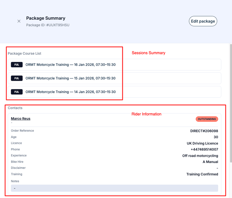Open ORMT Motorcycle Training 15 Jan session
The width and height of the screenshot is (232, 198).
point(70,78)
